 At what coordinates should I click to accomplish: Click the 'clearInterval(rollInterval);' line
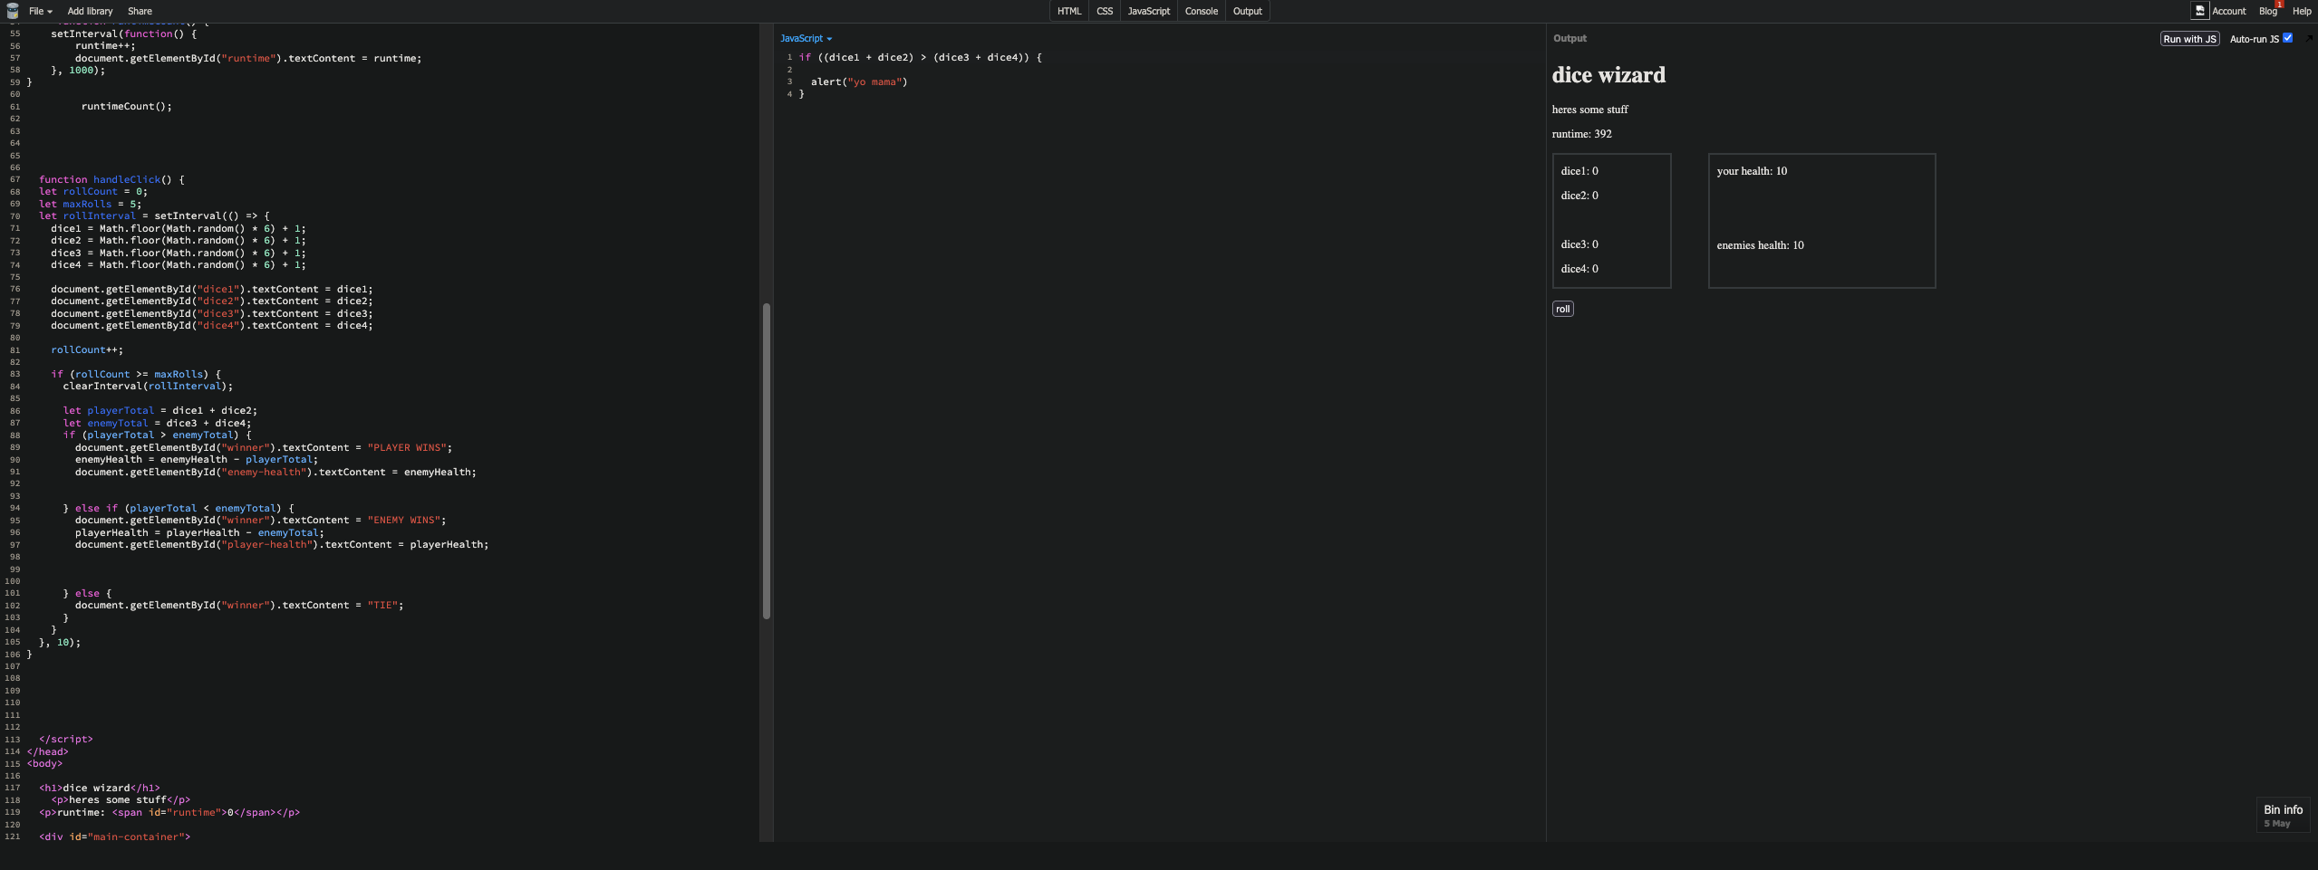click(148, 386)
